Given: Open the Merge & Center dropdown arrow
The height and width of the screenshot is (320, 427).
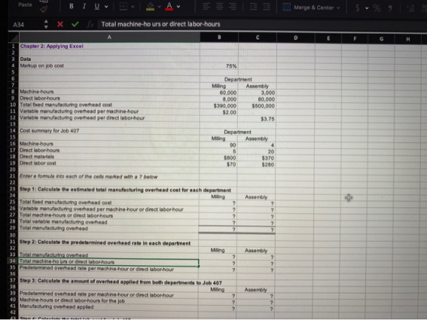Looking at the screenshot, I should coord(339,8).
